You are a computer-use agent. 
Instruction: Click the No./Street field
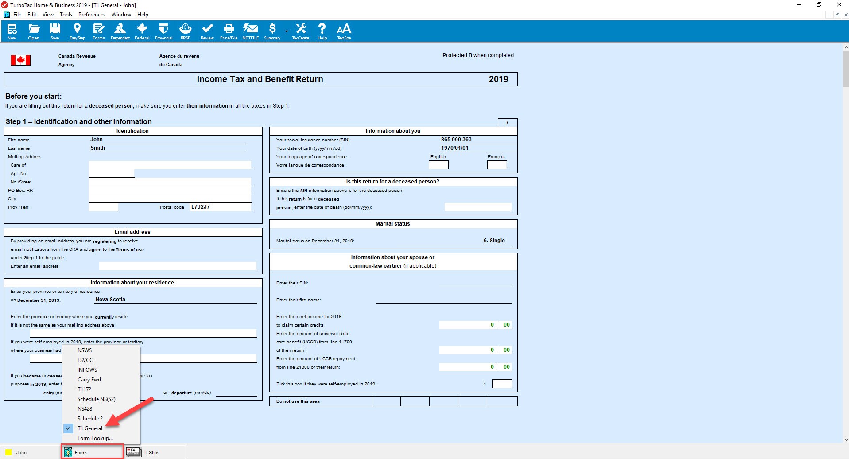pyautogui.click(x=170, y=182)
